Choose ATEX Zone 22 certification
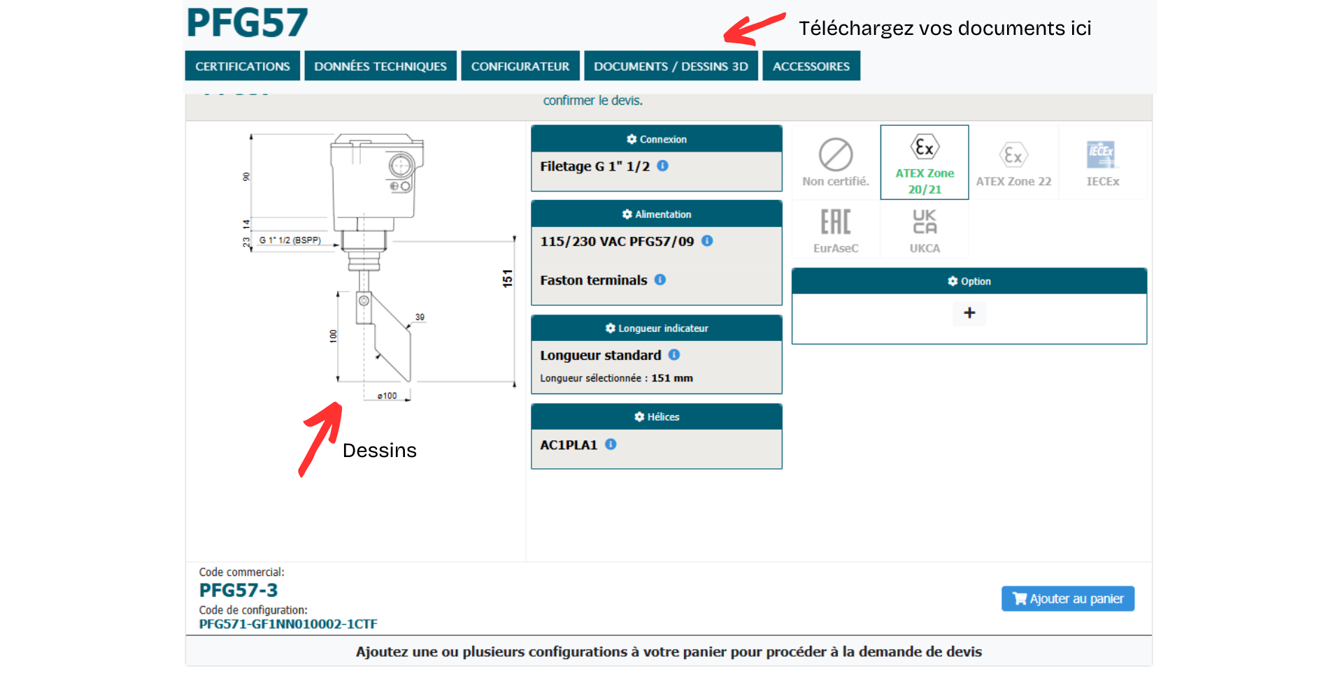The width and height of the screenshot is (1340, 680). [x=1013, y=163]
